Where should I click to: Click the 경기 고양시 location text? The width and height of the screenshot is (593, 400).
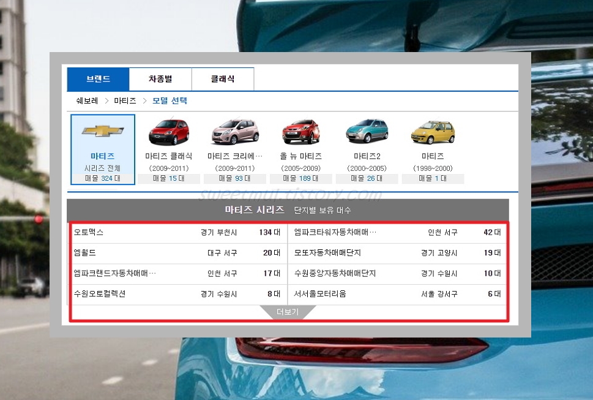tap(439, 253)
